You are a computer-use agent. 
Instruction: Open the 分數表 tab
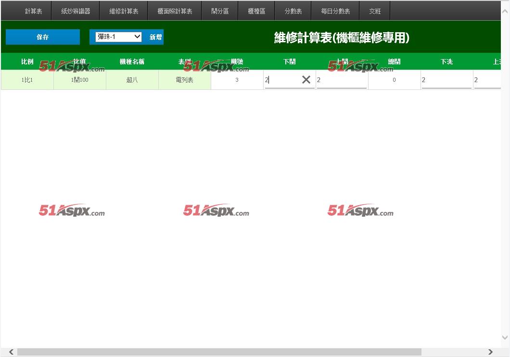click(293, 11)
